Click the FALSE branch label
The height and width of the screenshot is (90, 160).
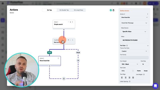pyautogui.click(x=78, y=52)
